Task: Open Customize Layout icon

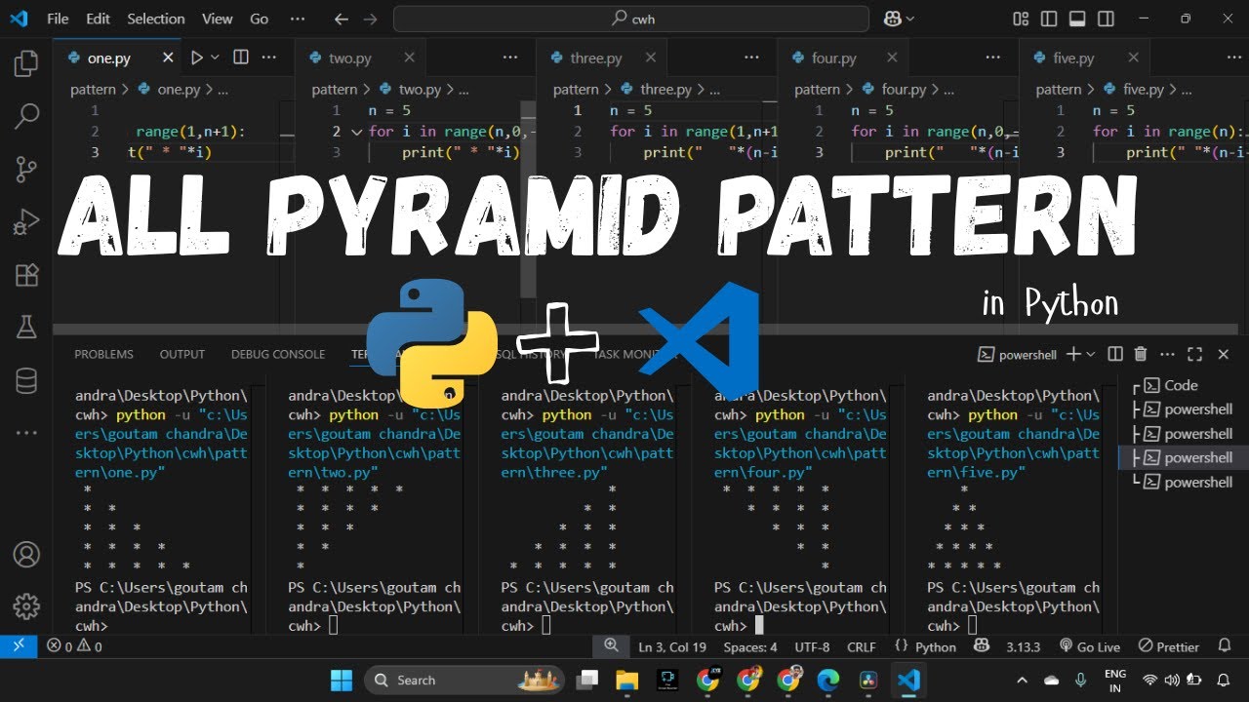Action: click(1022, 19)
